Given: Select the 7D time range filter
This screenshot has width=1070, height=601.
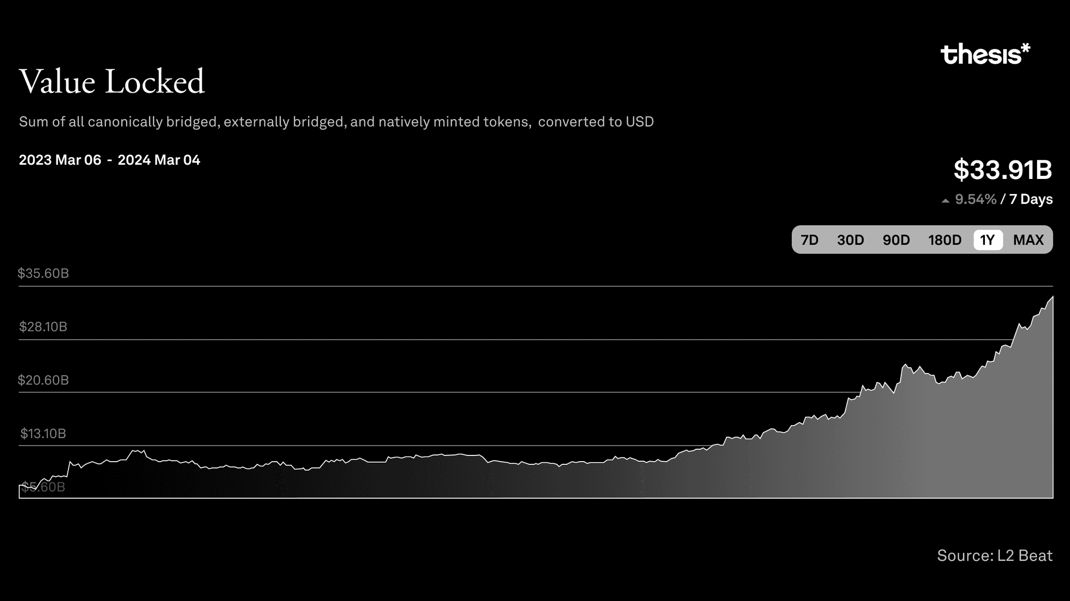Looking at the screenshot, I should click(x=809, y=239).
